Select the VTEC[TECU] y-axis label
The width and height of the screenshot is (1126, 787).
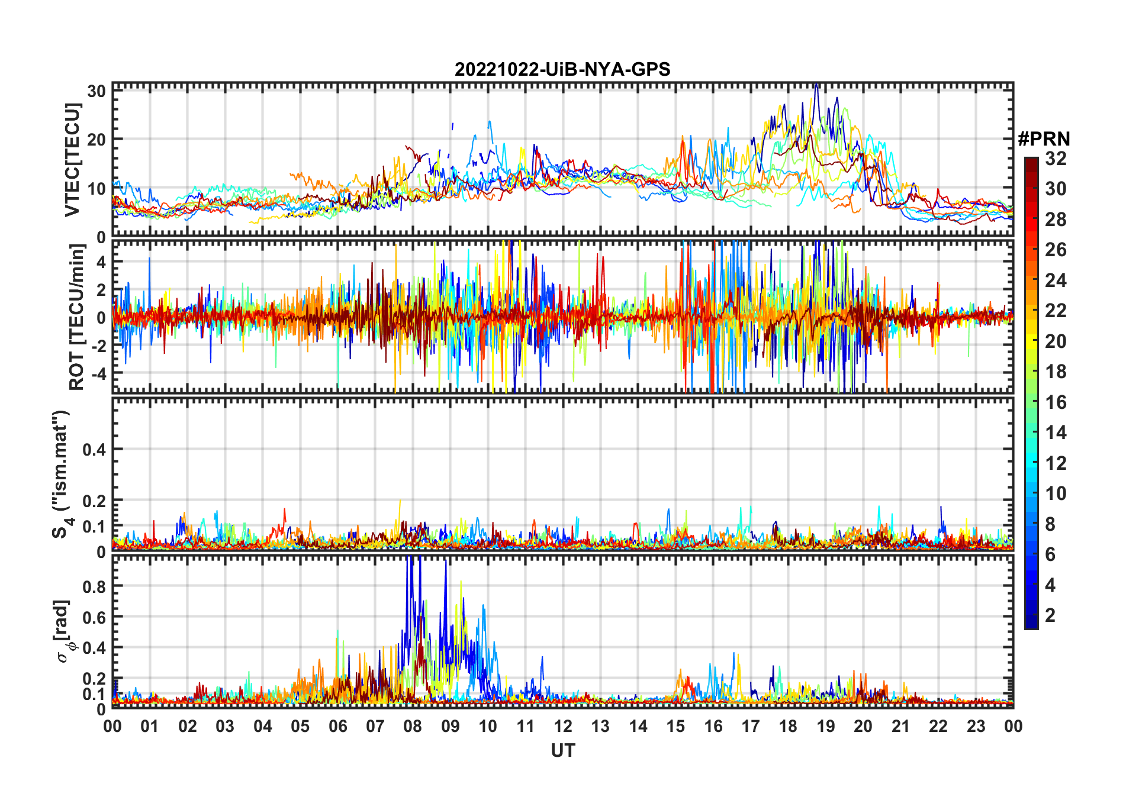[x=72, y=160]
